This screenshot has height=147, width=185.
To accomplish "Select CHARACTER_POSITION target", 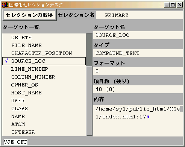I will click(x=44, y=53).
